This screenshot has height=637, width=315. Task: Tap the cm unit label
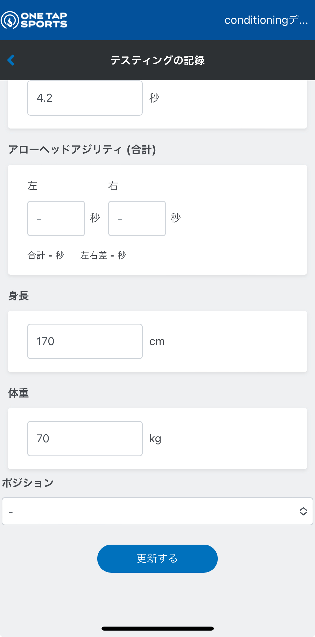(x=157, y=342)
